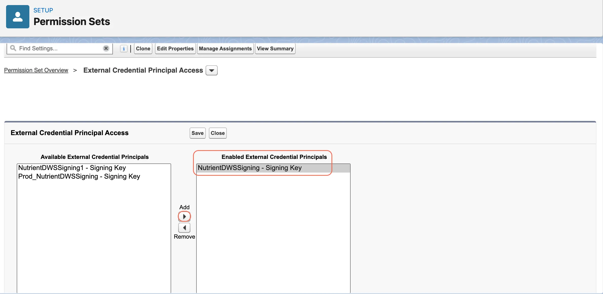Open the External Credential Principal Access dropdown
Screen dimensions: 603x294
tap(212, 70)
